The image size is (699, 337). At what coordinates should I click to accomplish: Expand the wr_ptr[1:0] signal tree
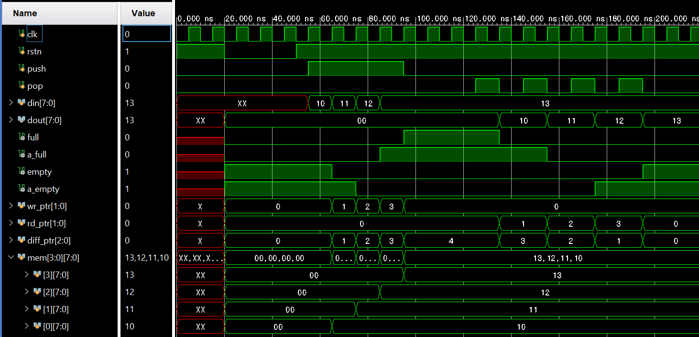coord(11,206)
